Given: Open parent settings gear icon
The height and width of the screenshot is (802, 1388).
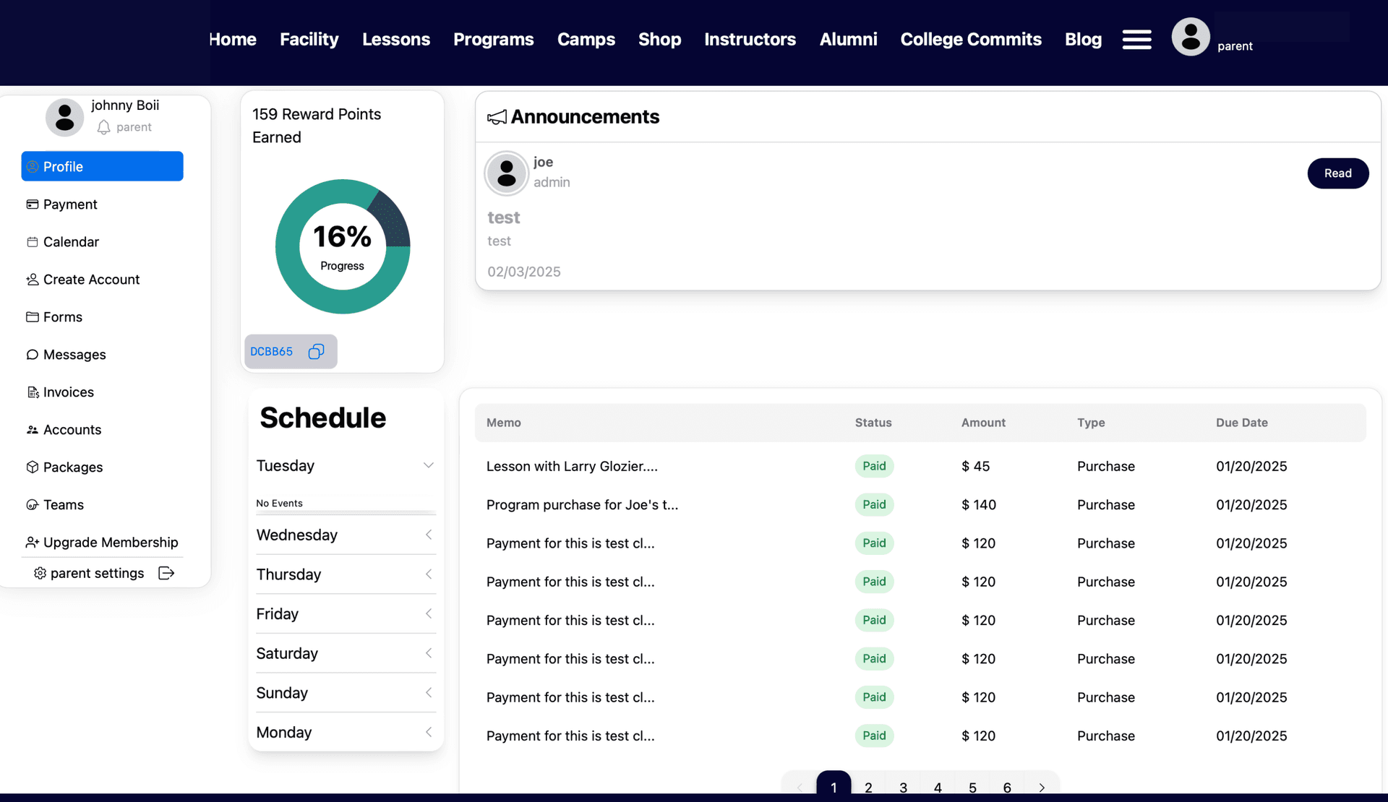Looking at the screenshot, I should [40, 573].
